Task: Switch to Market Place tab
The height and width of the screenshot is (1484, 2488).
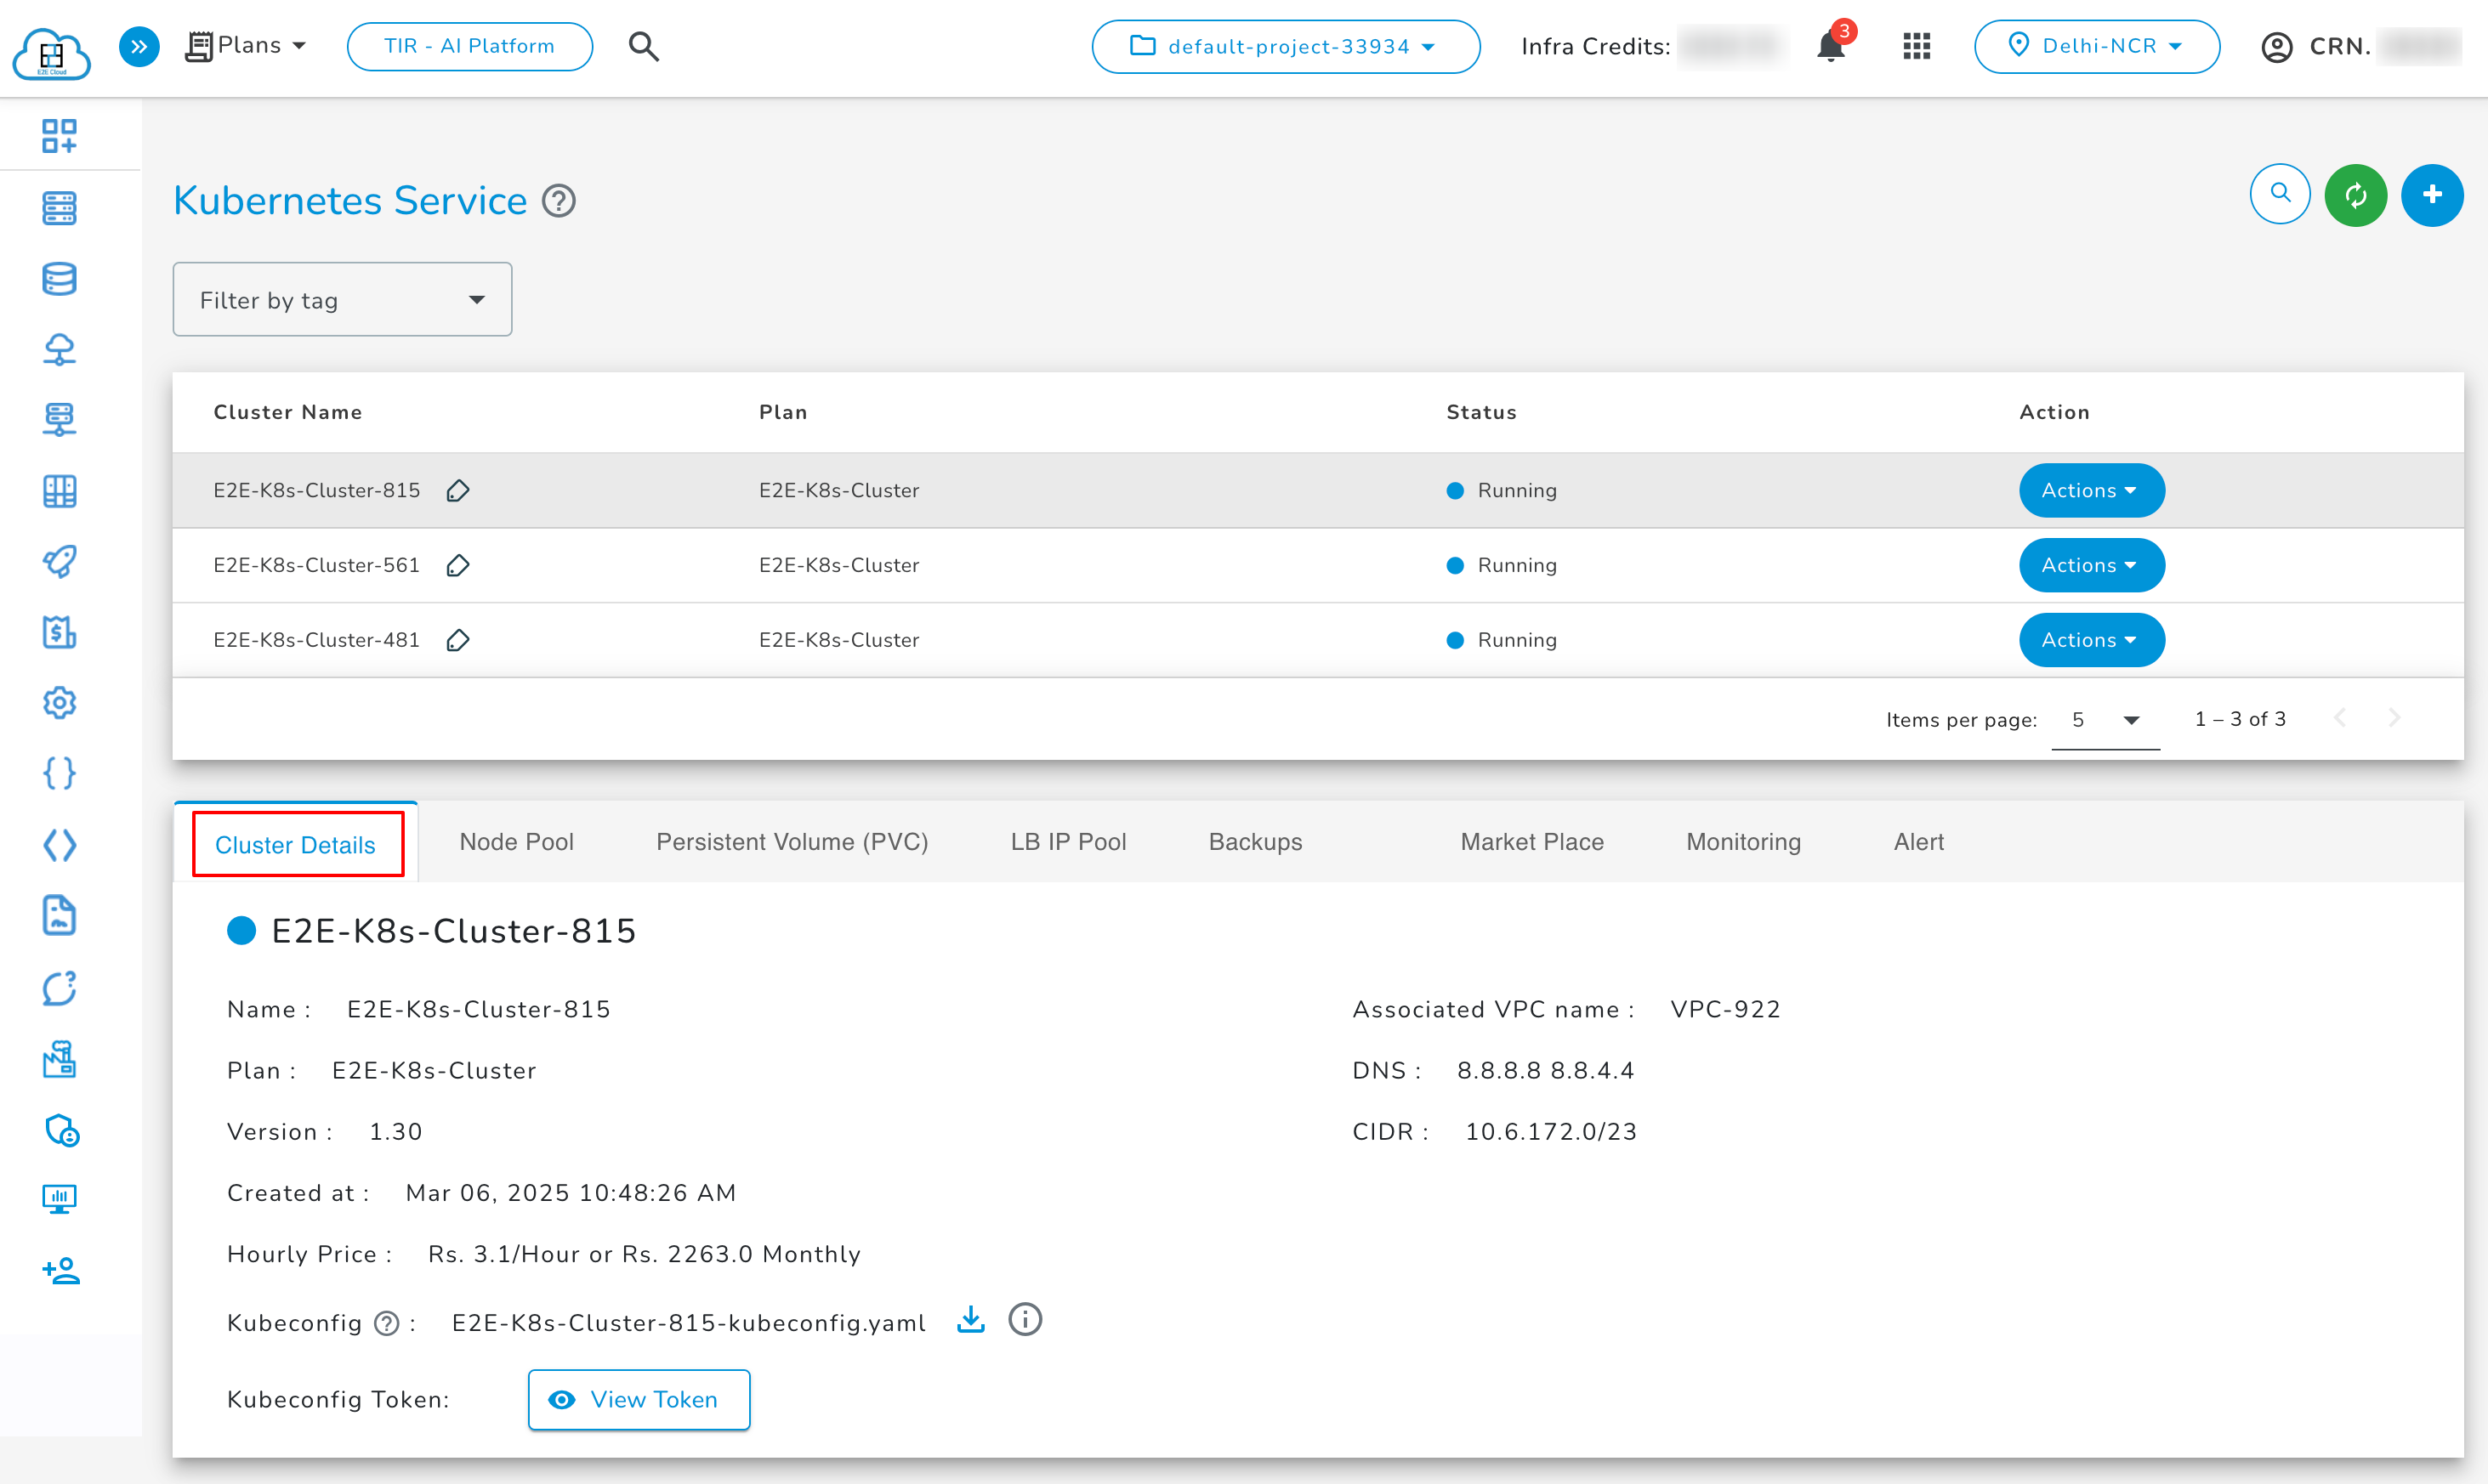Action: tap(1531, 842)
